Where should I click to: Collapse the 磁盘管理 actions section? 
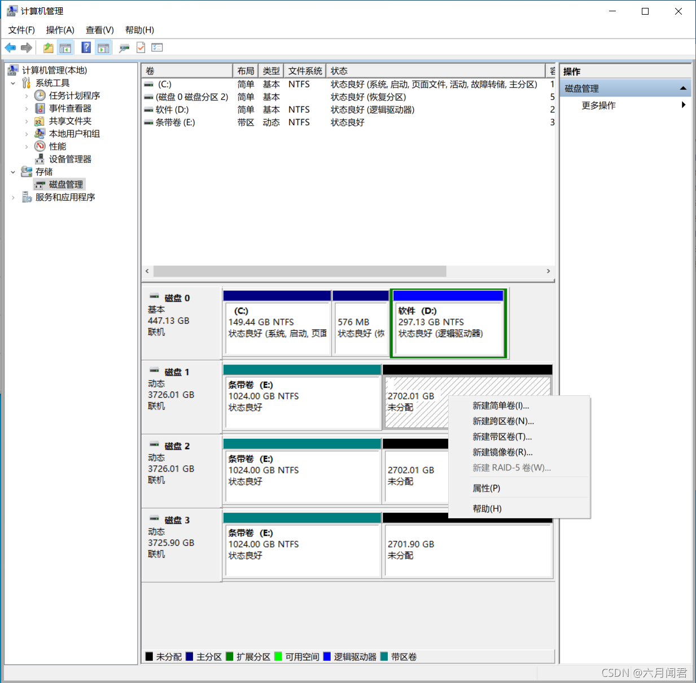(683, 88)
